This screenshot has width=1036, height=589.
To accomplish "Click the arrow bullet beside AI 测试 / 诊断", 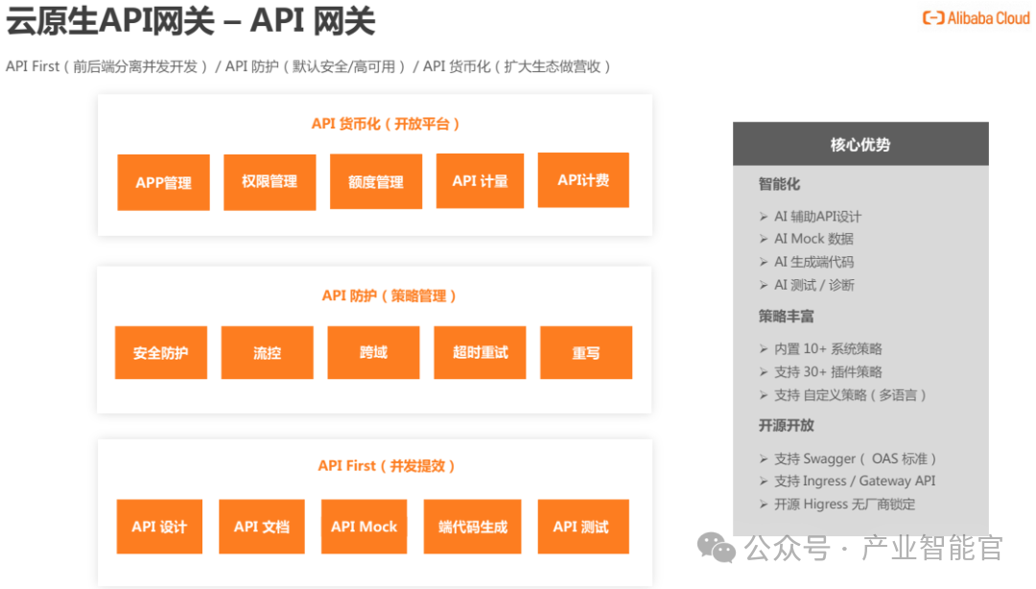I will click(764, 285).
